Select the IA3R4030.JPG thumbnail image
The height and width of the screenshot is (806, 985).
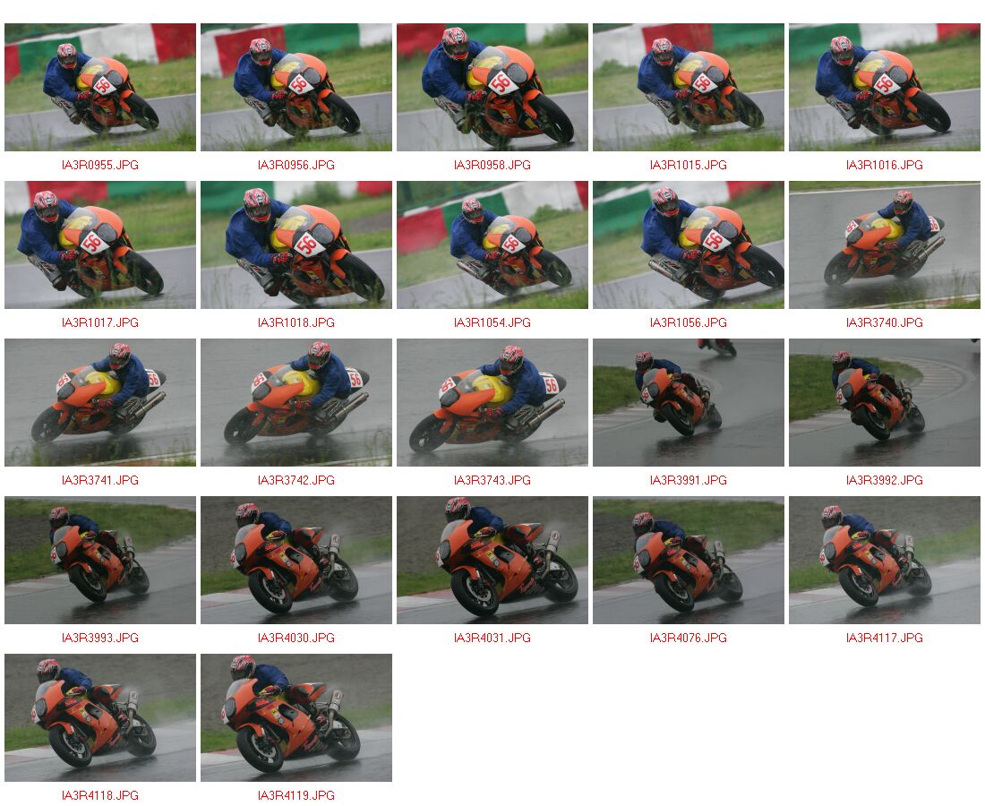coord(295,561)
